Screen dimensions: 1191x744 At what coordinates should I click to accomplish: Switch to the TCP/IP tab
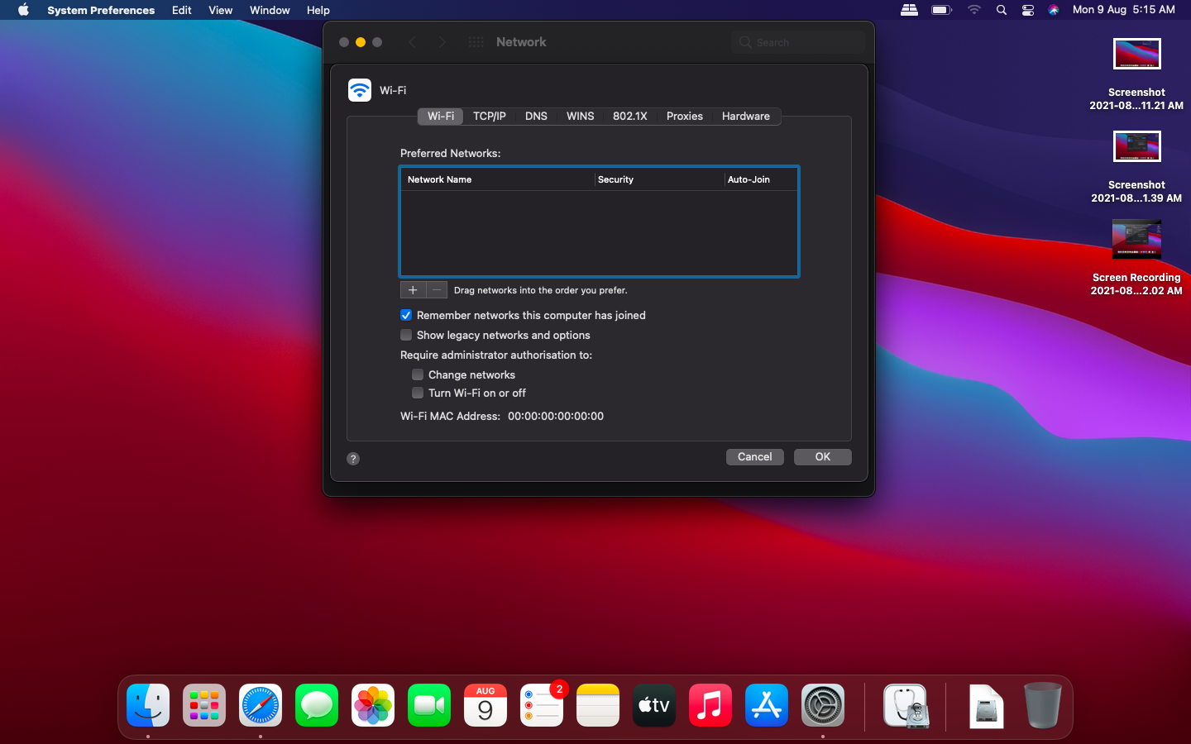[x=490, y=117]
